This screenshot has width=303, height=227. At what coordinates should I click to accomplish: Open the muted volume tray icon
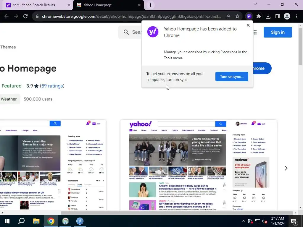265,221
